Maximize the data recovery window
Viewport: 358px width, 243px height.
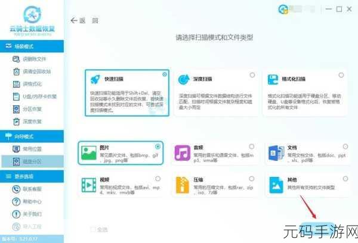(340, 10)
